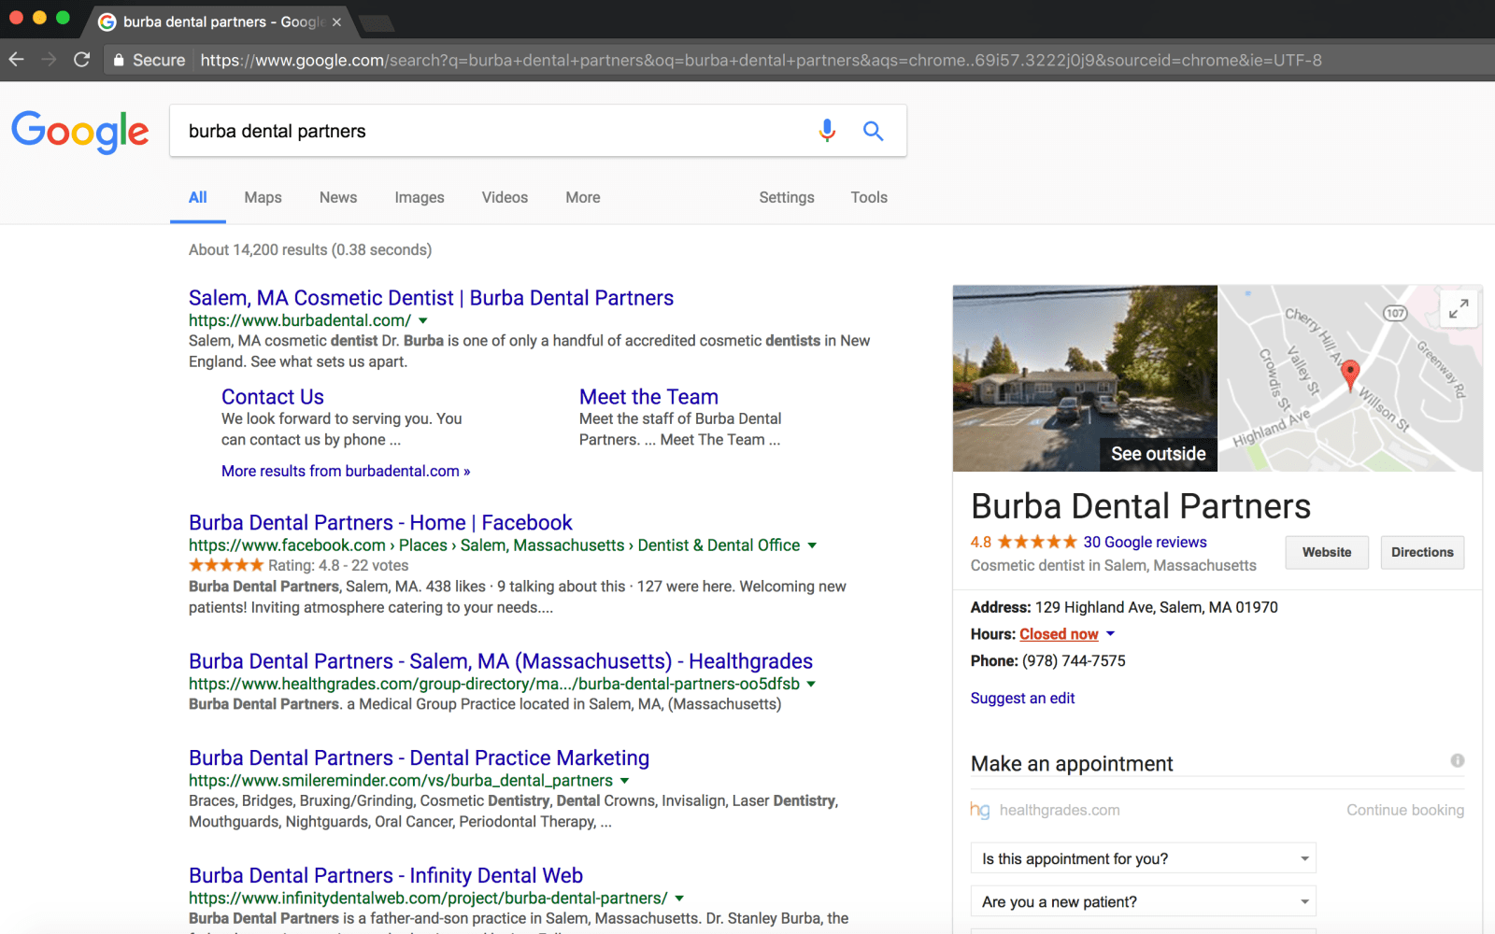Open 'Are you a new patient?' dropdown
The height and width of the screenshot is (934, 1495).
1144,901
